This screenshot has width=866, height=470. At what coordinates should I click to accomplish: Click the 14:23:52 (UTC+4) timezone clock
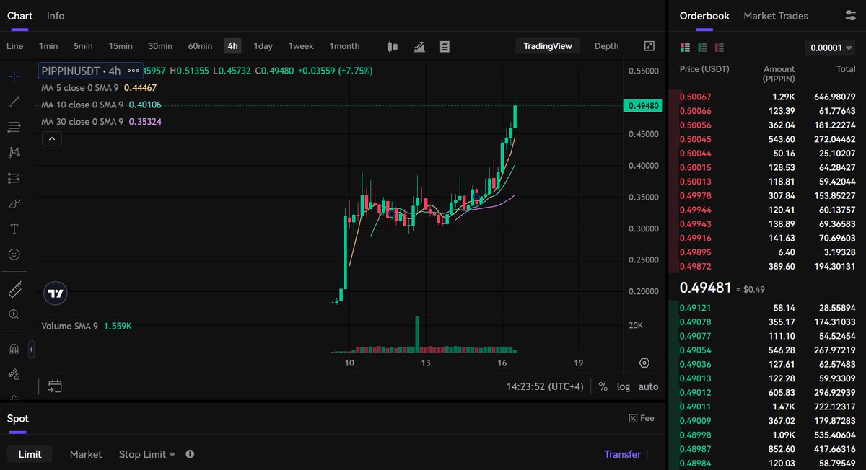click(545, 386)
